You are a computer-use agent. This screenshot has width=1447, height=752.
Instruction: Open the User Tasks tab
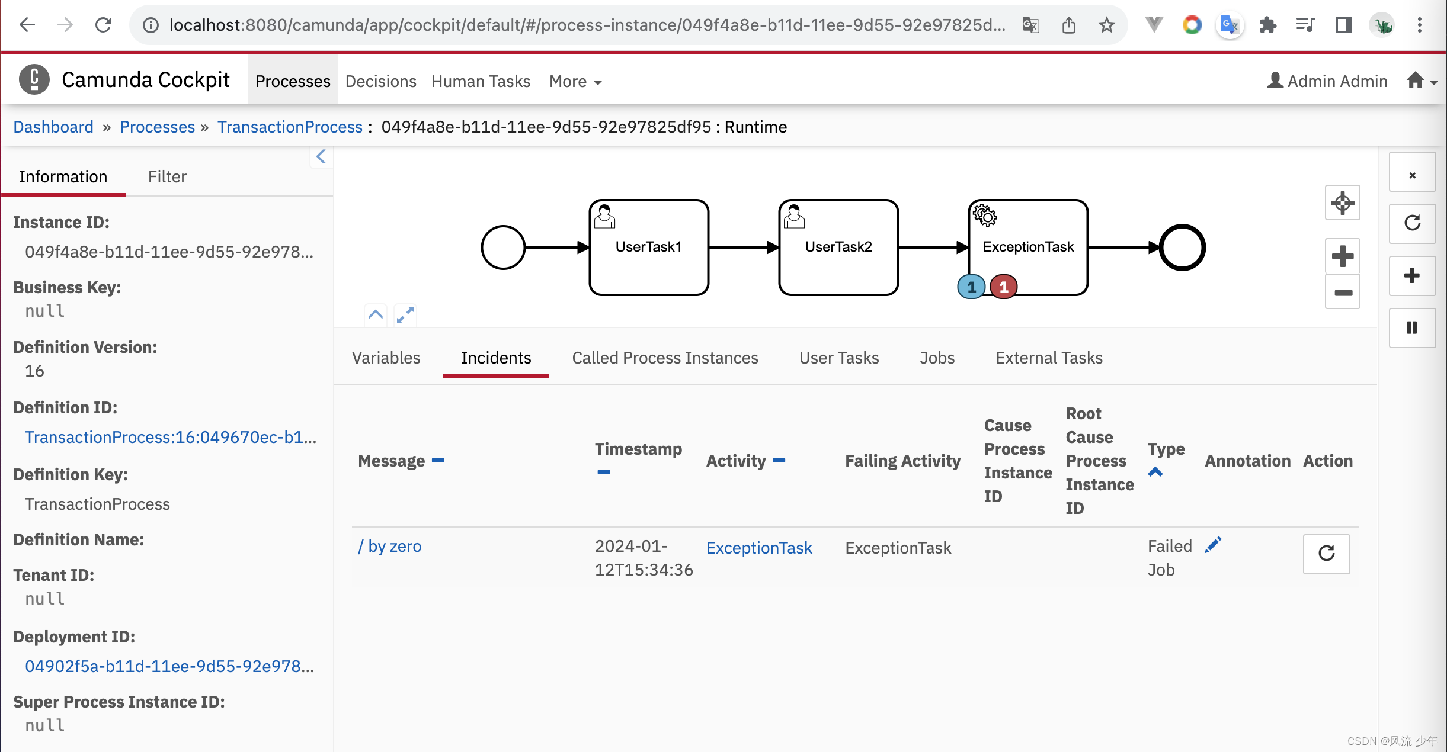(x=839, y=358)
